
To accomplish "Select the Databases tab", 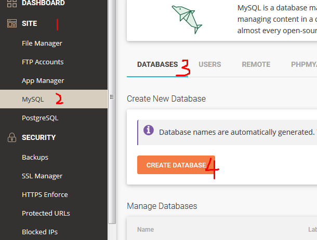I will click(x=157, y=65).
